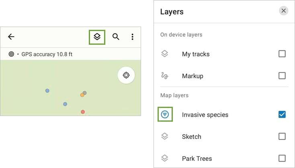Close the Layers panel
Screen dimensions: 295x168
pyautogui.click(x=284, y=11)
